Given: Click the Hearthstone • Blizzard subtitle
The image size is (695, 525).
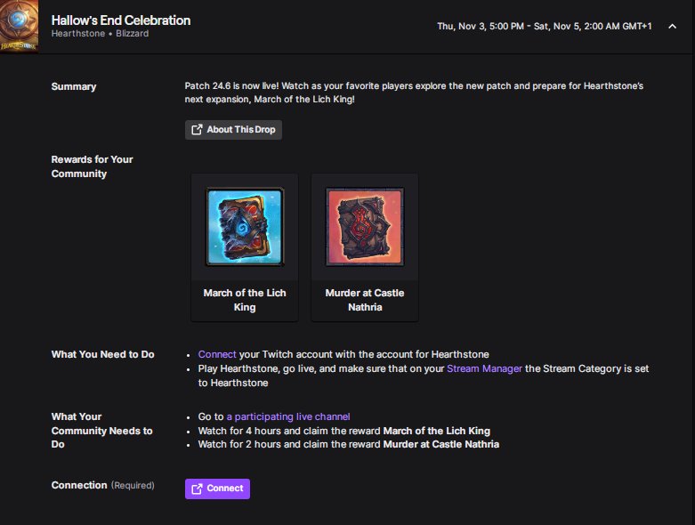Looking at the screenshot, I should coord(101,34).
